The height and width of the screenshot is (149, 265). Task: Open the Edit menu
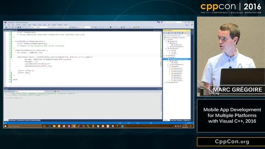pyautogui.click(x=9, y=25)
